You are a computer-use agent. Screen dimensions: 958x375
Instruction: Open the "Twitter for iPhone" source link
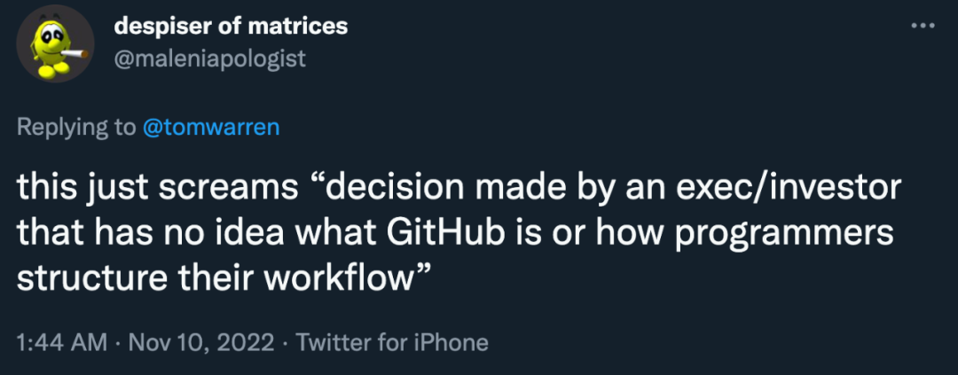coord(392,342)
